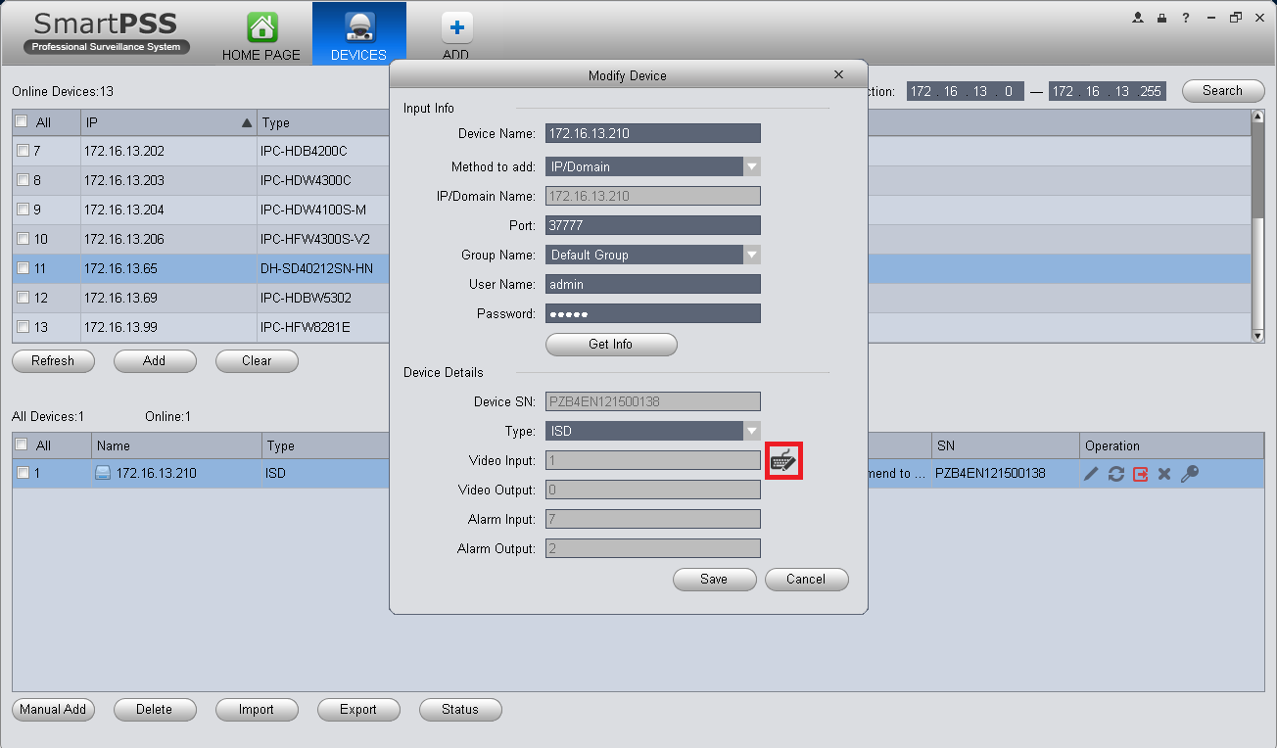The image size is (1277, 748).
Task: Click the keyboard icon beside Video Input
Action: [783, 461]
